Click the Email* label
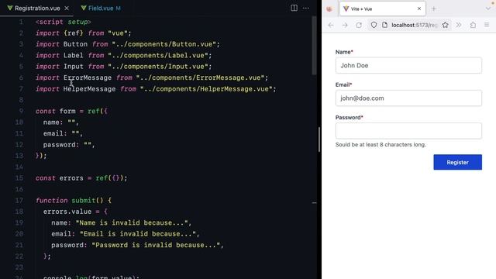Screen dimensions: 496x279 click(x=344, y=84)
